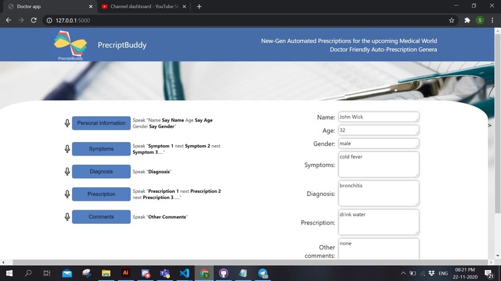Open the browser extensions puzzle icon
The height and width of the screenshot is (281, 501).
pos(467,20)
